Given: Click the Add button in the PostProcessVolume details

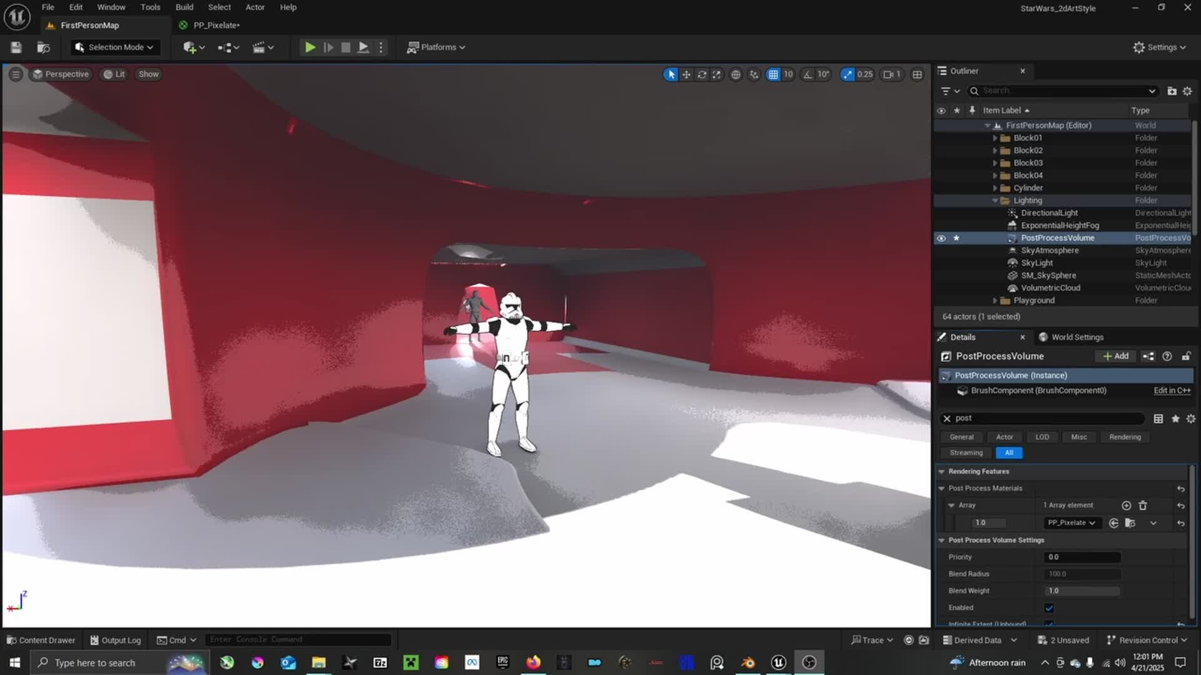Looking at the screenshot, I should (x=1116, y=356).
